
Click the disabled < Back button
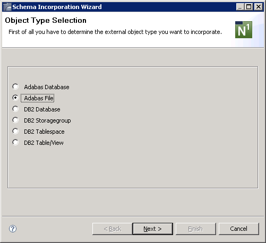(113, 229)
